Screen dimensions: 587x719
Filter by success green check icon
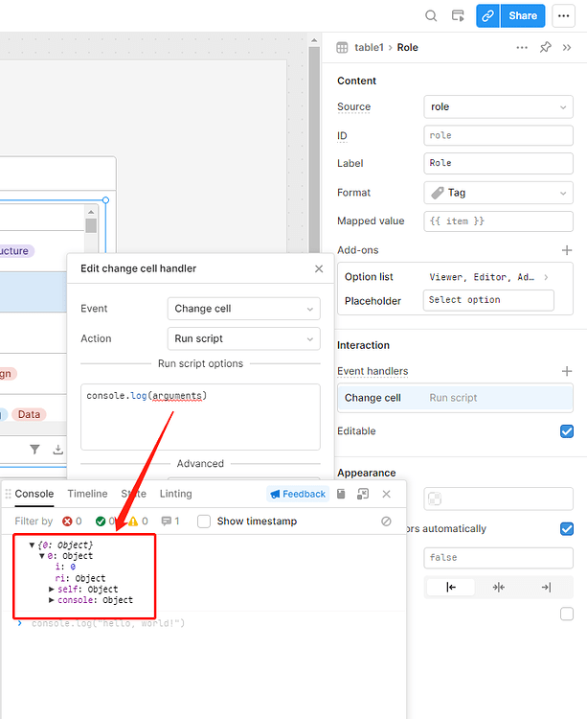pos(101,522)
